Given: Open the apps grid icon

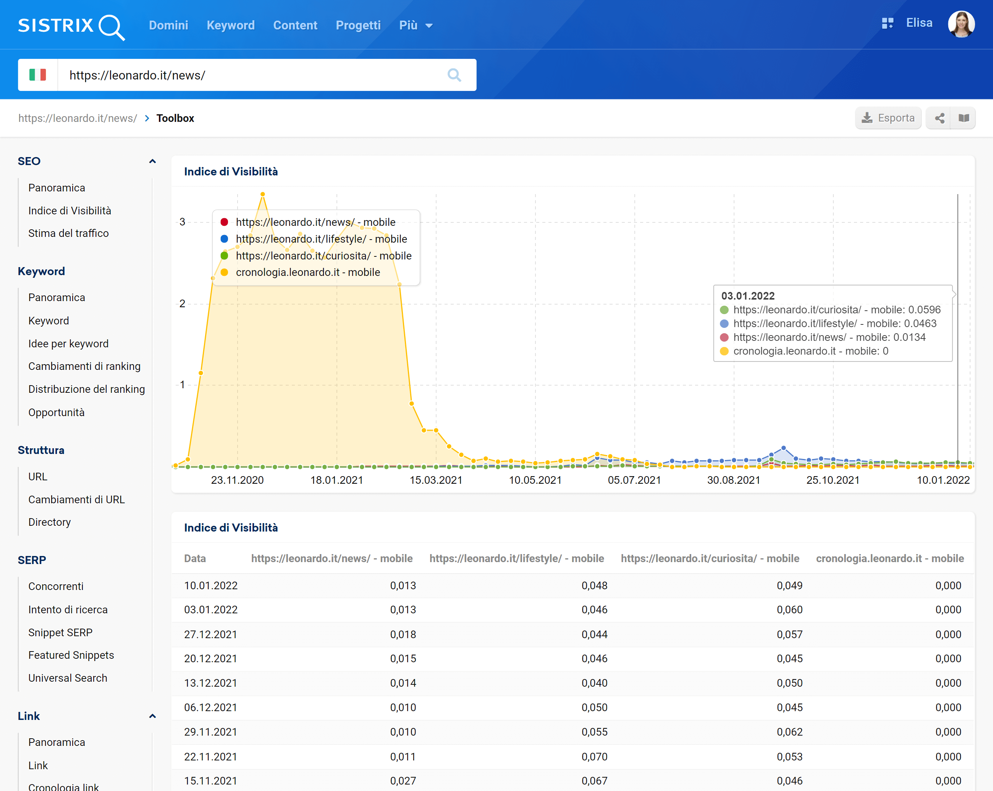Looking at the screenshot, I should point(887,23).
